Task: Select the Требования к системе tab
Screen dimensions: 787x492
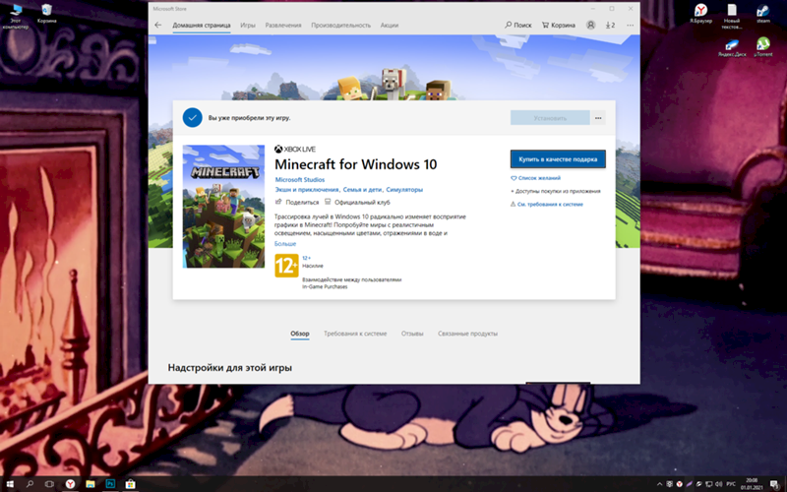Action: 355,334
